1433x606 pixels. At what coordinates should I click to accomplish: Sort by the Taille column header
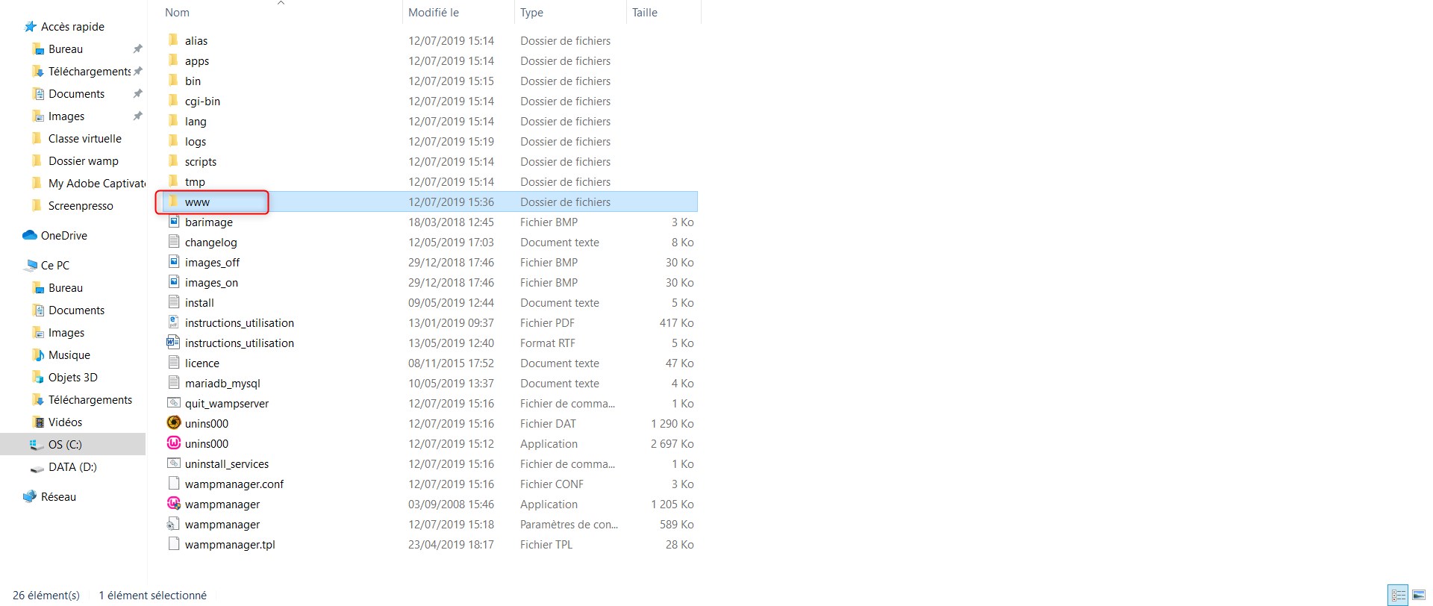click(645, 13)
